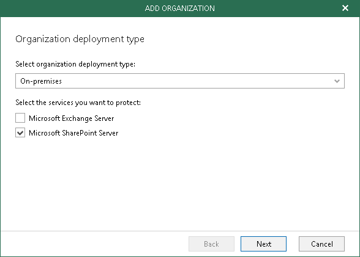Enable the Microsoft Exchange Server checkbox
This screenshot has height=257, width=360.
click(20, 118)
